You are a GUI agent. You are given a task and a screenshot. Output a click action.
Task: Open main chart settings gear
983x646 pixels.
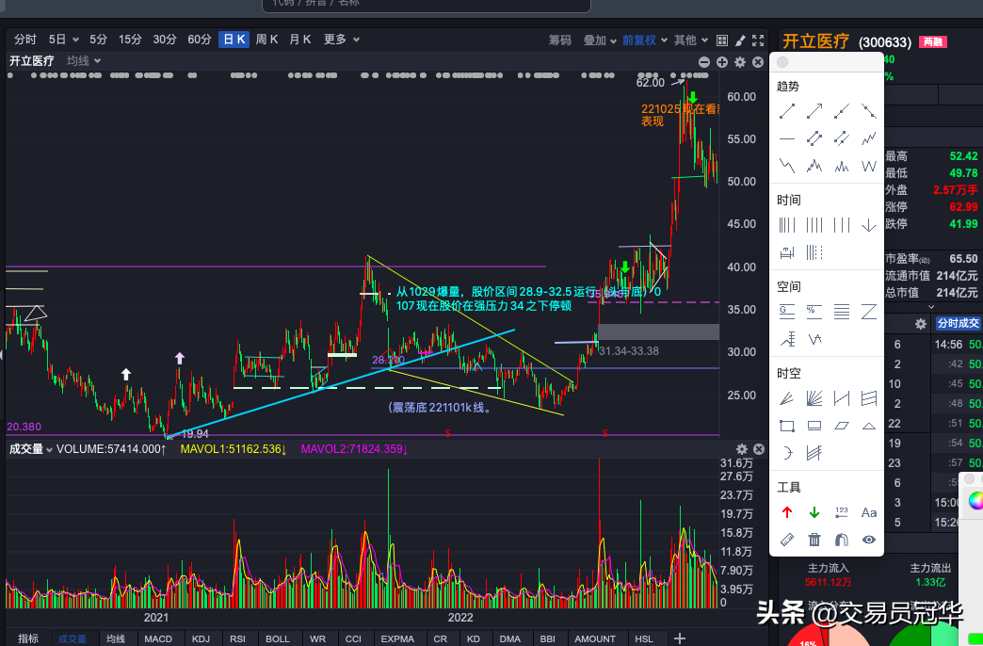pyautogui.click(x=740, y=62)
